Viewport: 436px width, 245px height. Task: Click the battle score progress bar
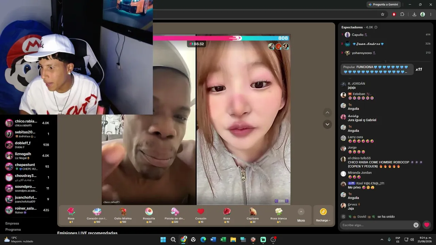tap(221, 38)
